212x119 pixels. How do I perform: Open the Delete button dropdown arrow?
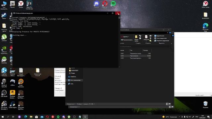(129, 37)
